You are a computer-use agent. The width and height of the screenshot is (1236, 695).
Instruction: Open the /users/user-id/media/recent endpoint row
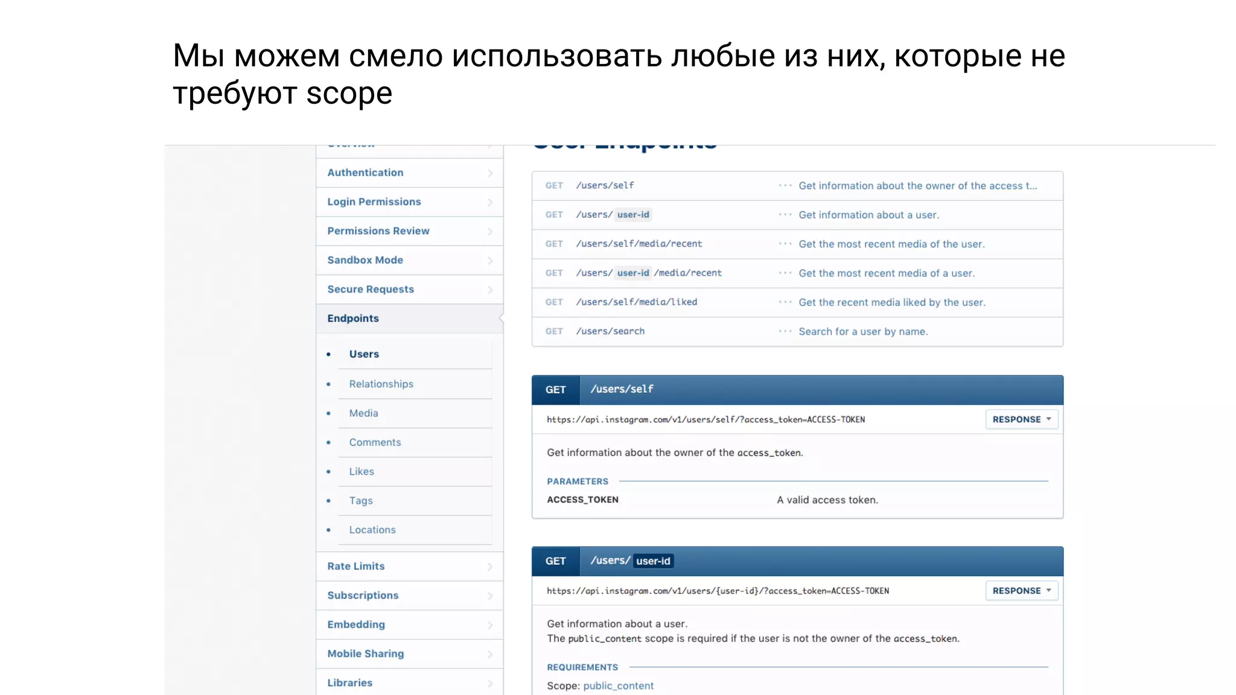[x=797, y=273]
